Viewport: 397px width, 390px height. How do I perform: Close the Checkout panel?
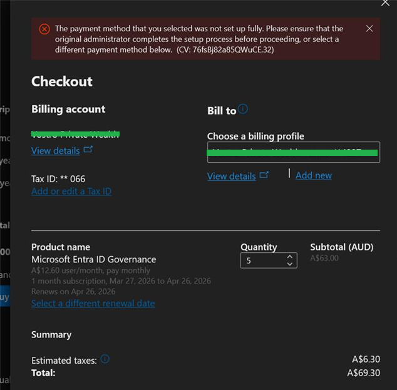[x=385, y=3]
